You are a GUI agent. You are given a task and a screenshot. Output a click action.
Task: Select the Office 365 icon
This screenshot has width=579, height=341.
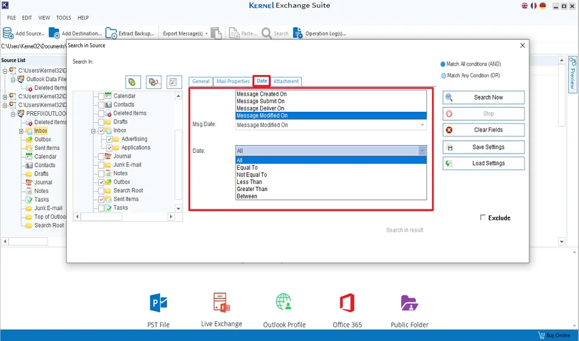347,303
